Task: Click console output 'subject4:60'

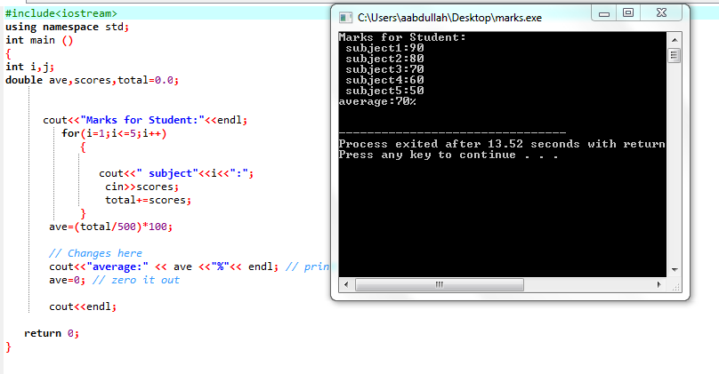Action: pyautogui.click(x=384, y=80)
